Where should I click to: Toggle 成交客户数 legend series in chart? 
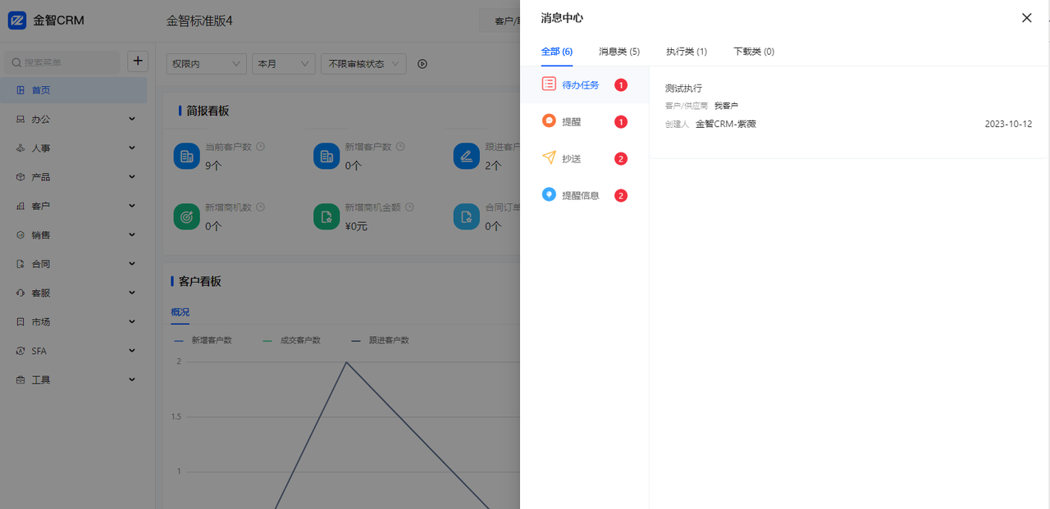pos(291,340)
